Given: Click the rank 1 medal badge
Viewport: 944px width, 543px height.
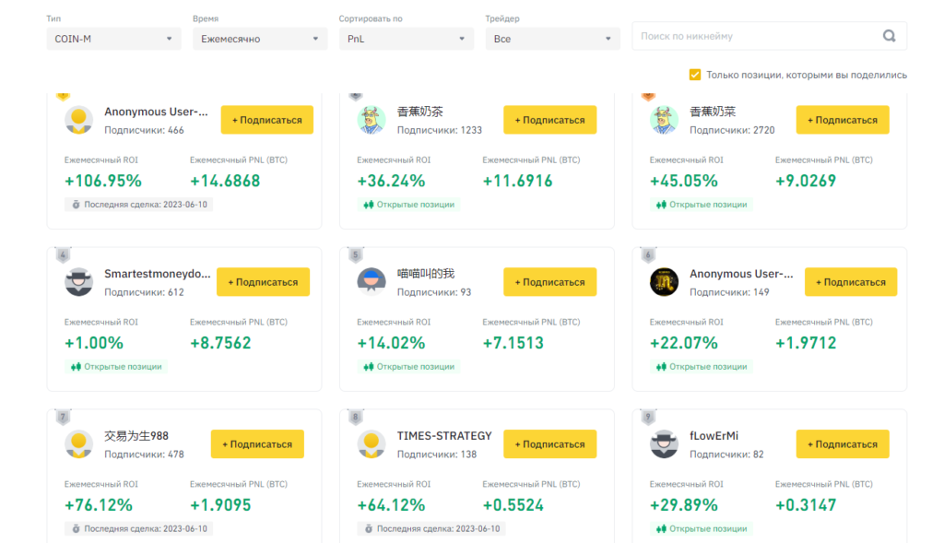Looking at the screenshot, I should 63,93.
